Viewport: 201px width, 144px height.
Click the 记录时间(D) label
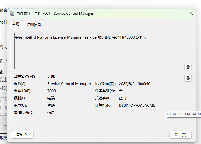tap(105, 83)
